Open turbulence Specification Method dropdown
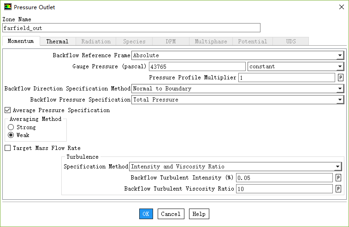 point(337,167)
